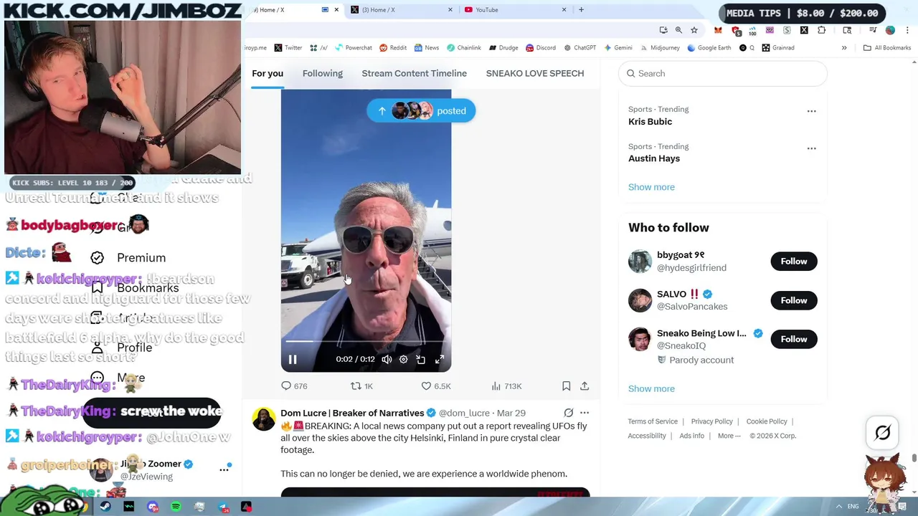
Task: Show more Who to follow suggestions
Action: (651, 388)
